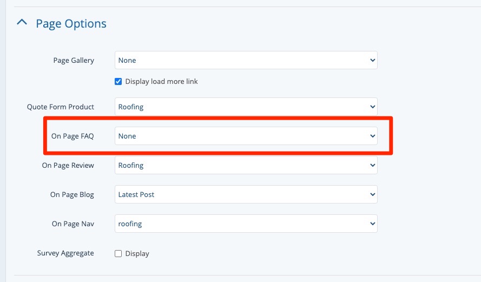
Task: Open the On Page FAQ dropdown
Action: [x=246, y=136]
